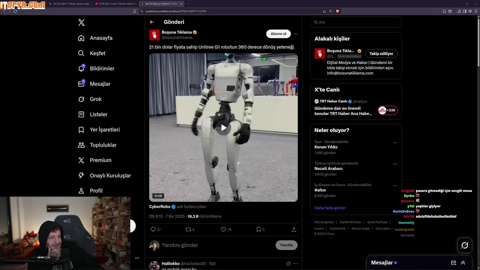Click Abone ol button
Screen dimensions: 480x270
(278, 34)
